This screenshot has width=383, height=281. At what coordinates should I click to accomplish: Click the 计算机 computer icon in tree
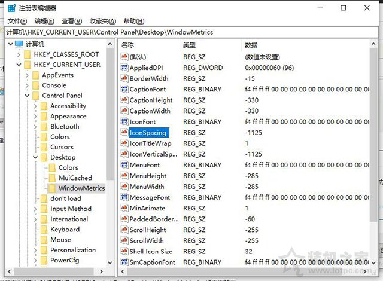click(19, 44)
